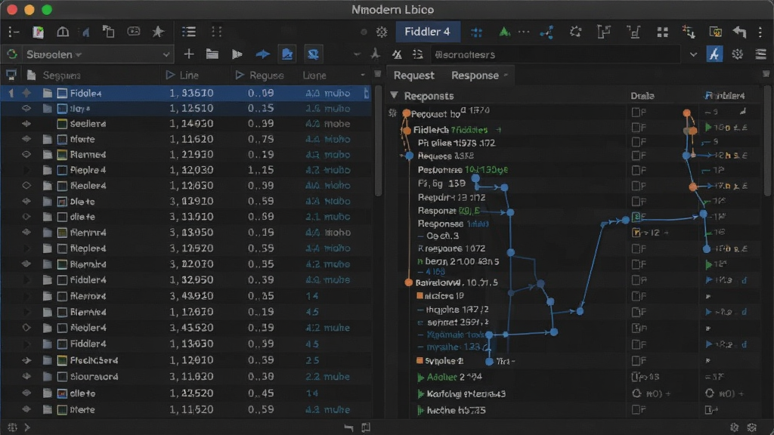
Task: Click into the search filter input field
Action: 556,54
